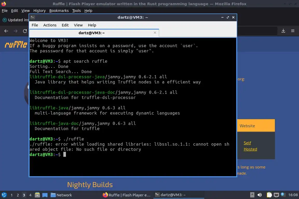
Task: Minimize the terminal window
Action: pyautogui.click(x=222, y=17)
